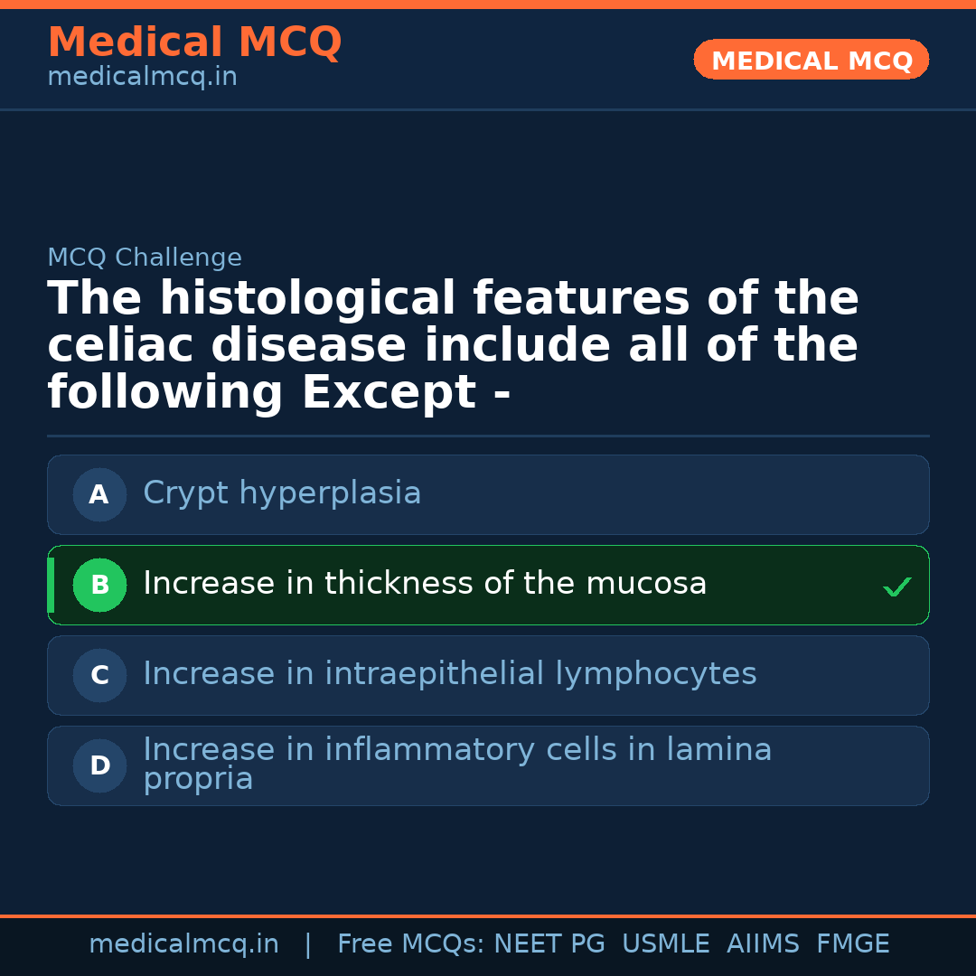This screenshot has height=976, width=976.
Task: Open the medicalmcq.in link in header
Action: click(142, 78)
